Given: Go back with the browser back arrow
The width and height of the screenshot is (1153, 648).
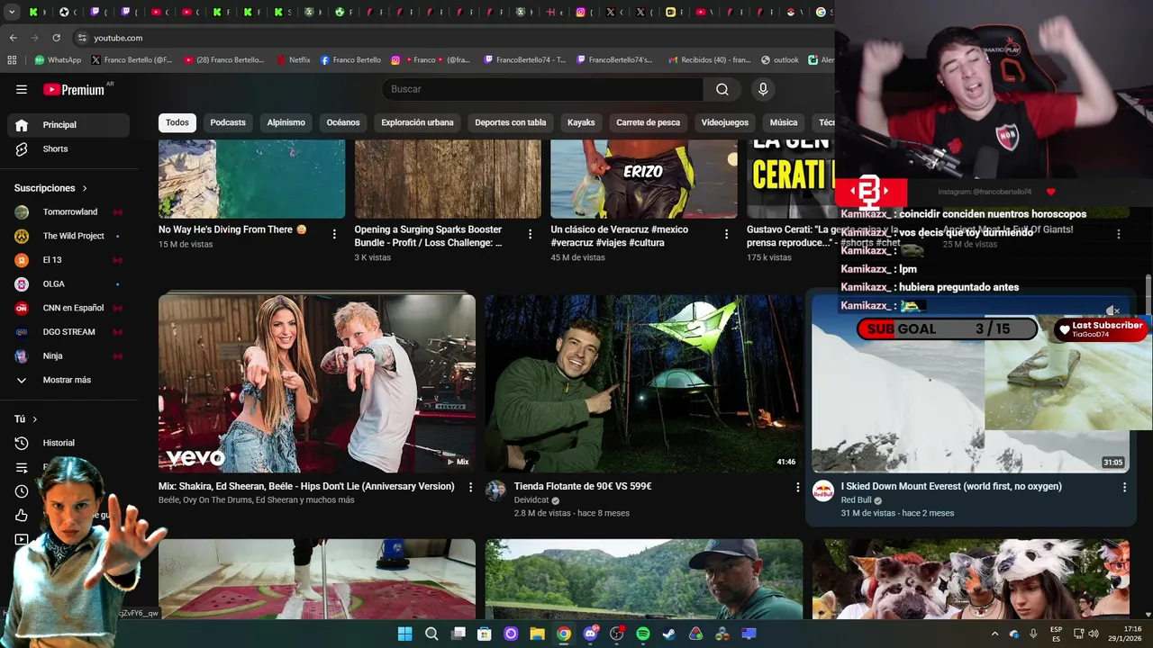Looking at the screenshot, I should tap(13, 38).
